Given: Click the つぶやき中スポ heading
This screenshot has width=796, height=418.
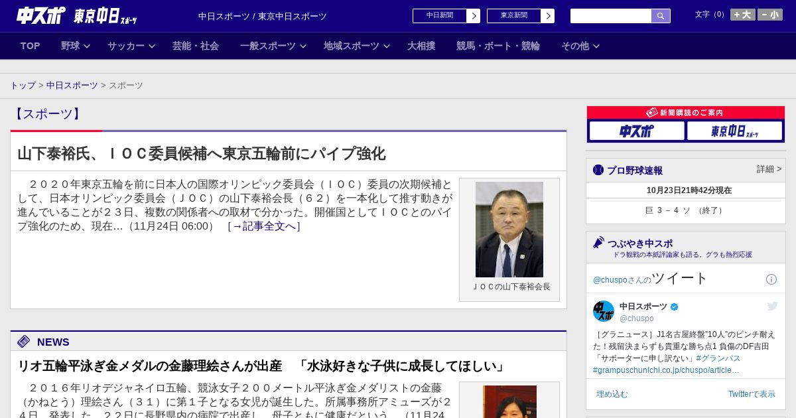Looking at the screenshot, I should coord(640,244).
